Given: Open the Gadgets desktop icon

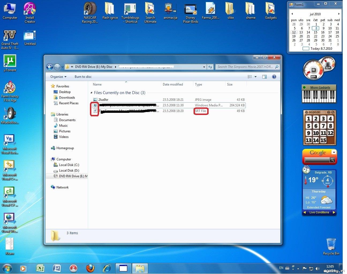Looking at the screenshot, I should pyautogui.click(x=271, y=11).
